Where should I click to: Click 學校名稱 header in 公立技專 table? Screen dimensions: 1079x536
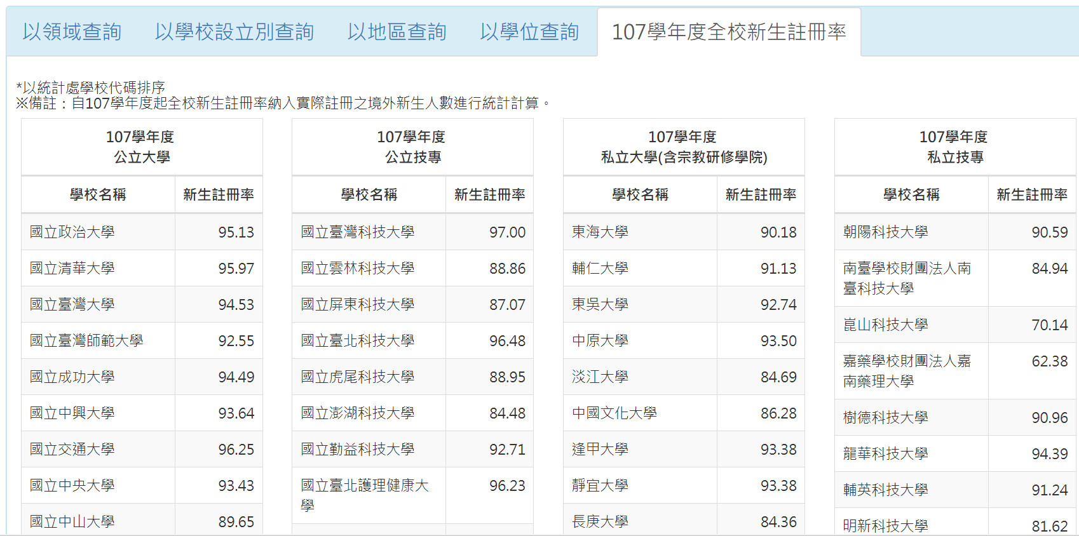point(369,194)
